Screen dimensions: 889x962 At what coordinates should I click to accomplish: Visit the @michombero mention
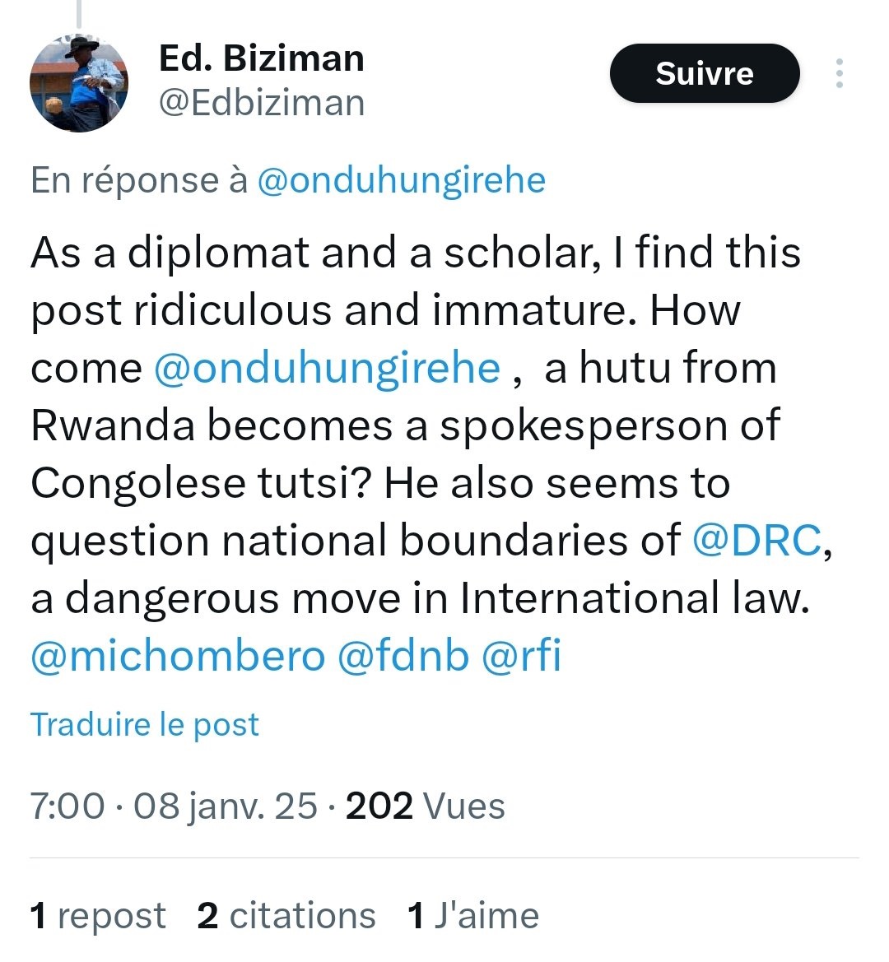[x=178, y=656]
